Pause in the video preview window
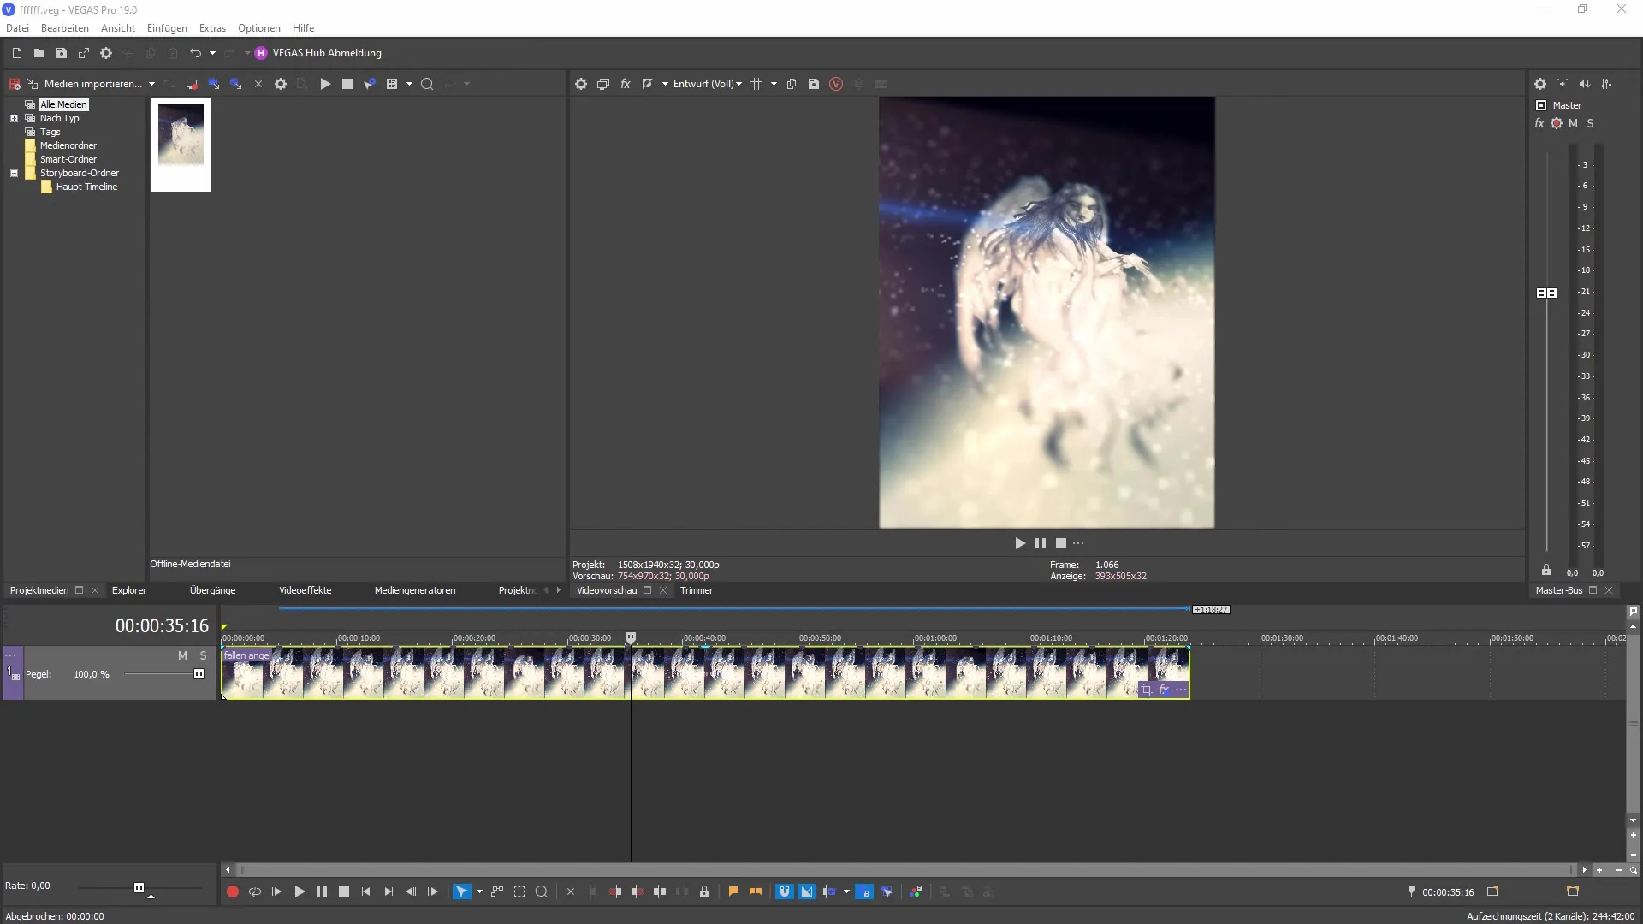Image resolution: width=1643 pixels, height=924 pixels. click(1041, 543)
